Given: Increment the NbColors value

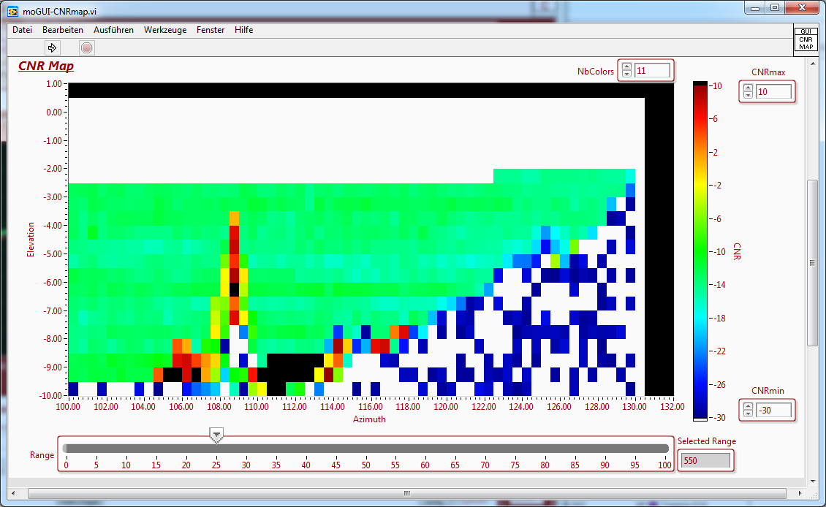Looking at the screenshot, I should (x=626, y=67).
